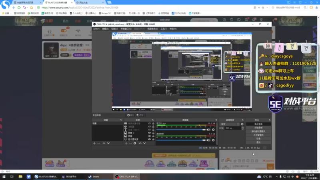Screen dimensions: 320x180
Task: Remove a source with the minus icon in the sources panel
Action: [130, 143]
